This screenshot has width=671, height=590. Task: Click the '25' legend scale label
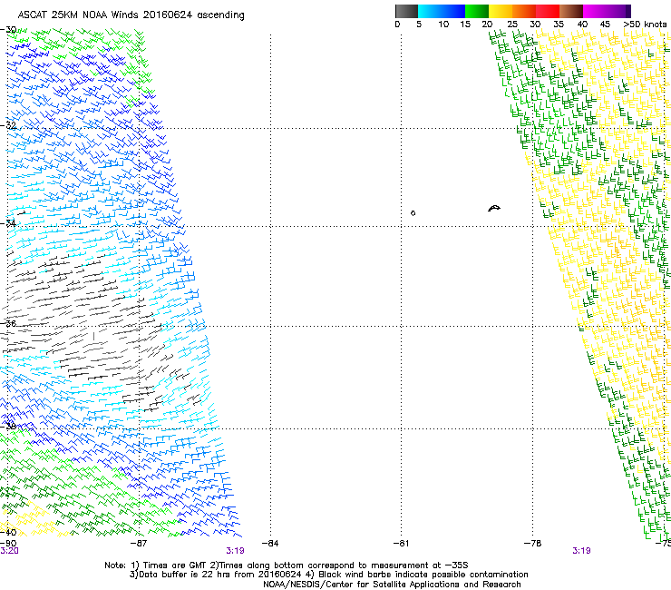(x=511, y=25)
